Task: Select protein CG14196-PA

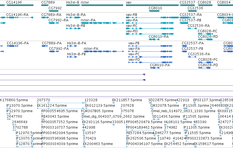Action: click(13, 46)
